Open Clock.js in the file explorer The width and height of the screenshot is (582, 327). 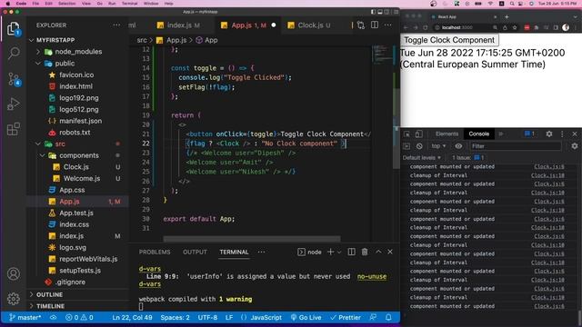coord(75,167)
